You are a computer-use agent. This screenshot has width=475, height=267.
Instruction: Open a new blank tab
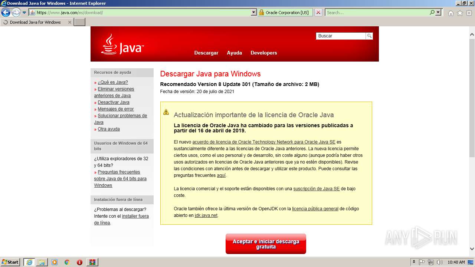coord(80,22)
